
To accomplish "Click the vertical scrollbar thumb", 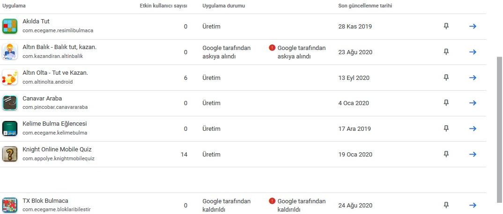I will [x=499, y=129].
